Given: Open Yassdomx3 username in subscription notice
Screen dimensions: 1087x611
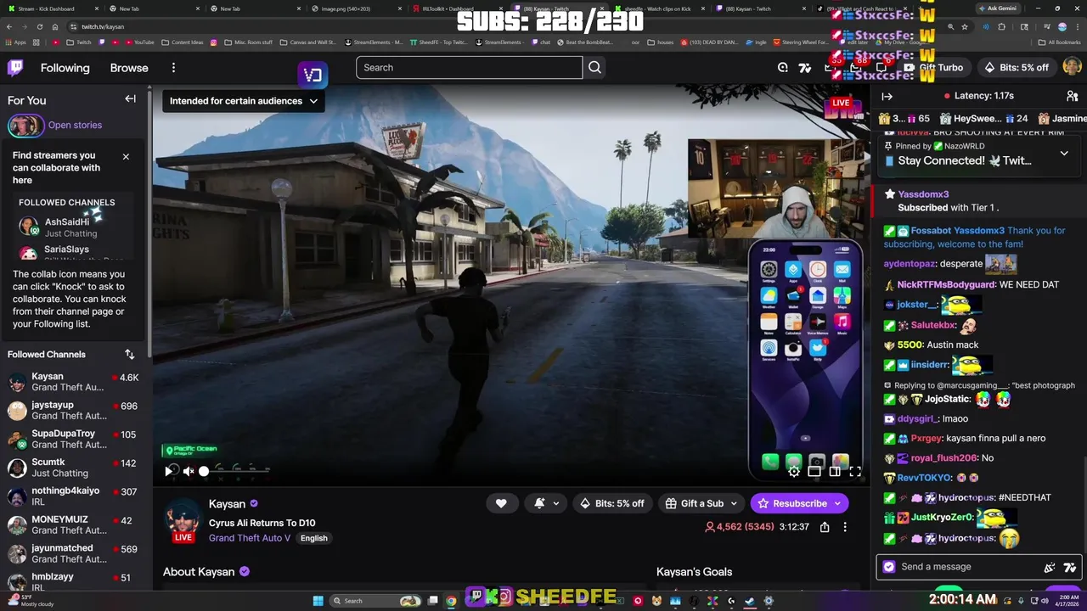Looking at the screenshot, I should [923, 194].
